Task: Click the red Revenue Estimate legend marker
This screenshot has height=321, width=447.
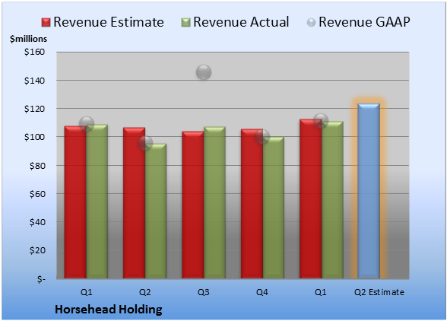Action: [46, 22]
